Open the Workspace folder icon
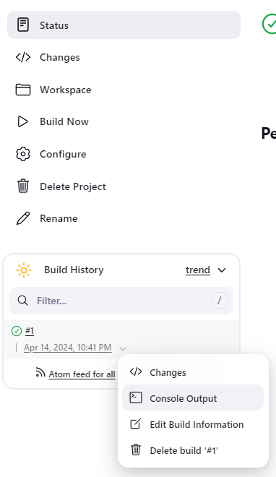 (23, 90)
